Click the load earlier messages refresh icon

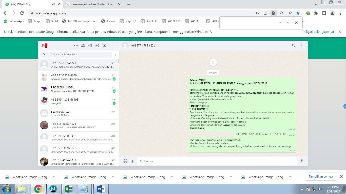point(213,62)
